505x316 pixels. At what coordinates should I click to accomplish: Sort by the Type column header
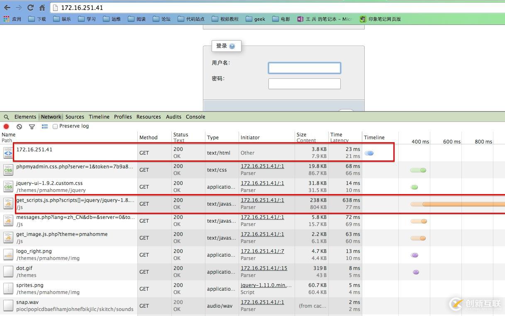coord(222,137)
